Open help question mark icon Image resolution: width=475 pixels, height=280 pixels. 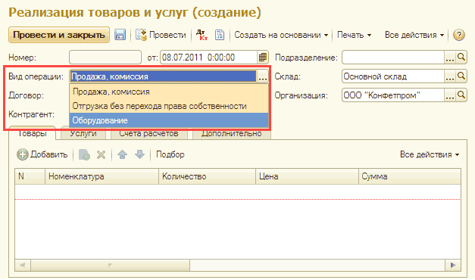[x=458, y=35]
